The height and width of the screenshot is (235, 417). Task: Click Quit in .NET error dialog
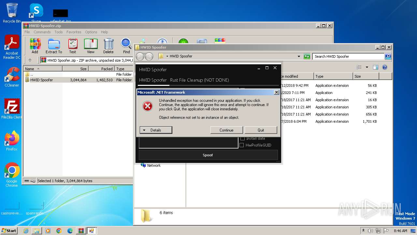[261, 130]
